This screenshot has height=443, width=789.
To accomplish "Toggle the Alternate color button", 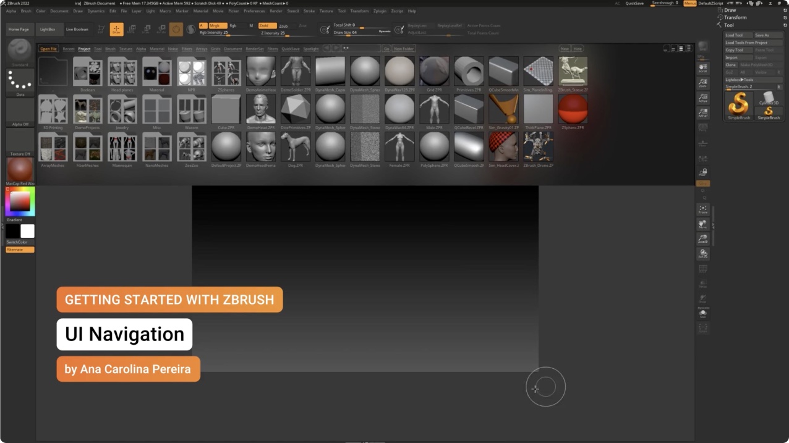I will coord(20,250).
